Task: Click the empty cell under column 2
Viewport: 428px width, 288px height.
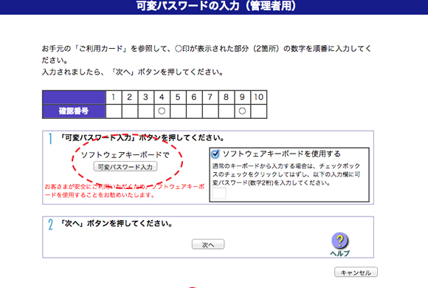Action: pyautogui.click(x=130, y=112)
